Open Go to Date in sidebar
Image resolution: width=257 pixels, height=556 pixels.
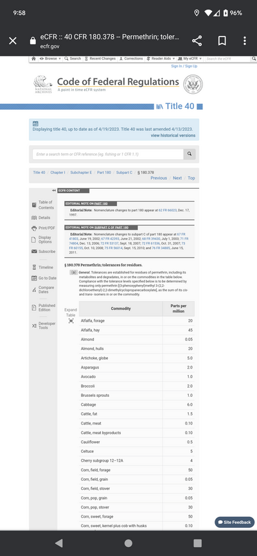coord(44,278)
